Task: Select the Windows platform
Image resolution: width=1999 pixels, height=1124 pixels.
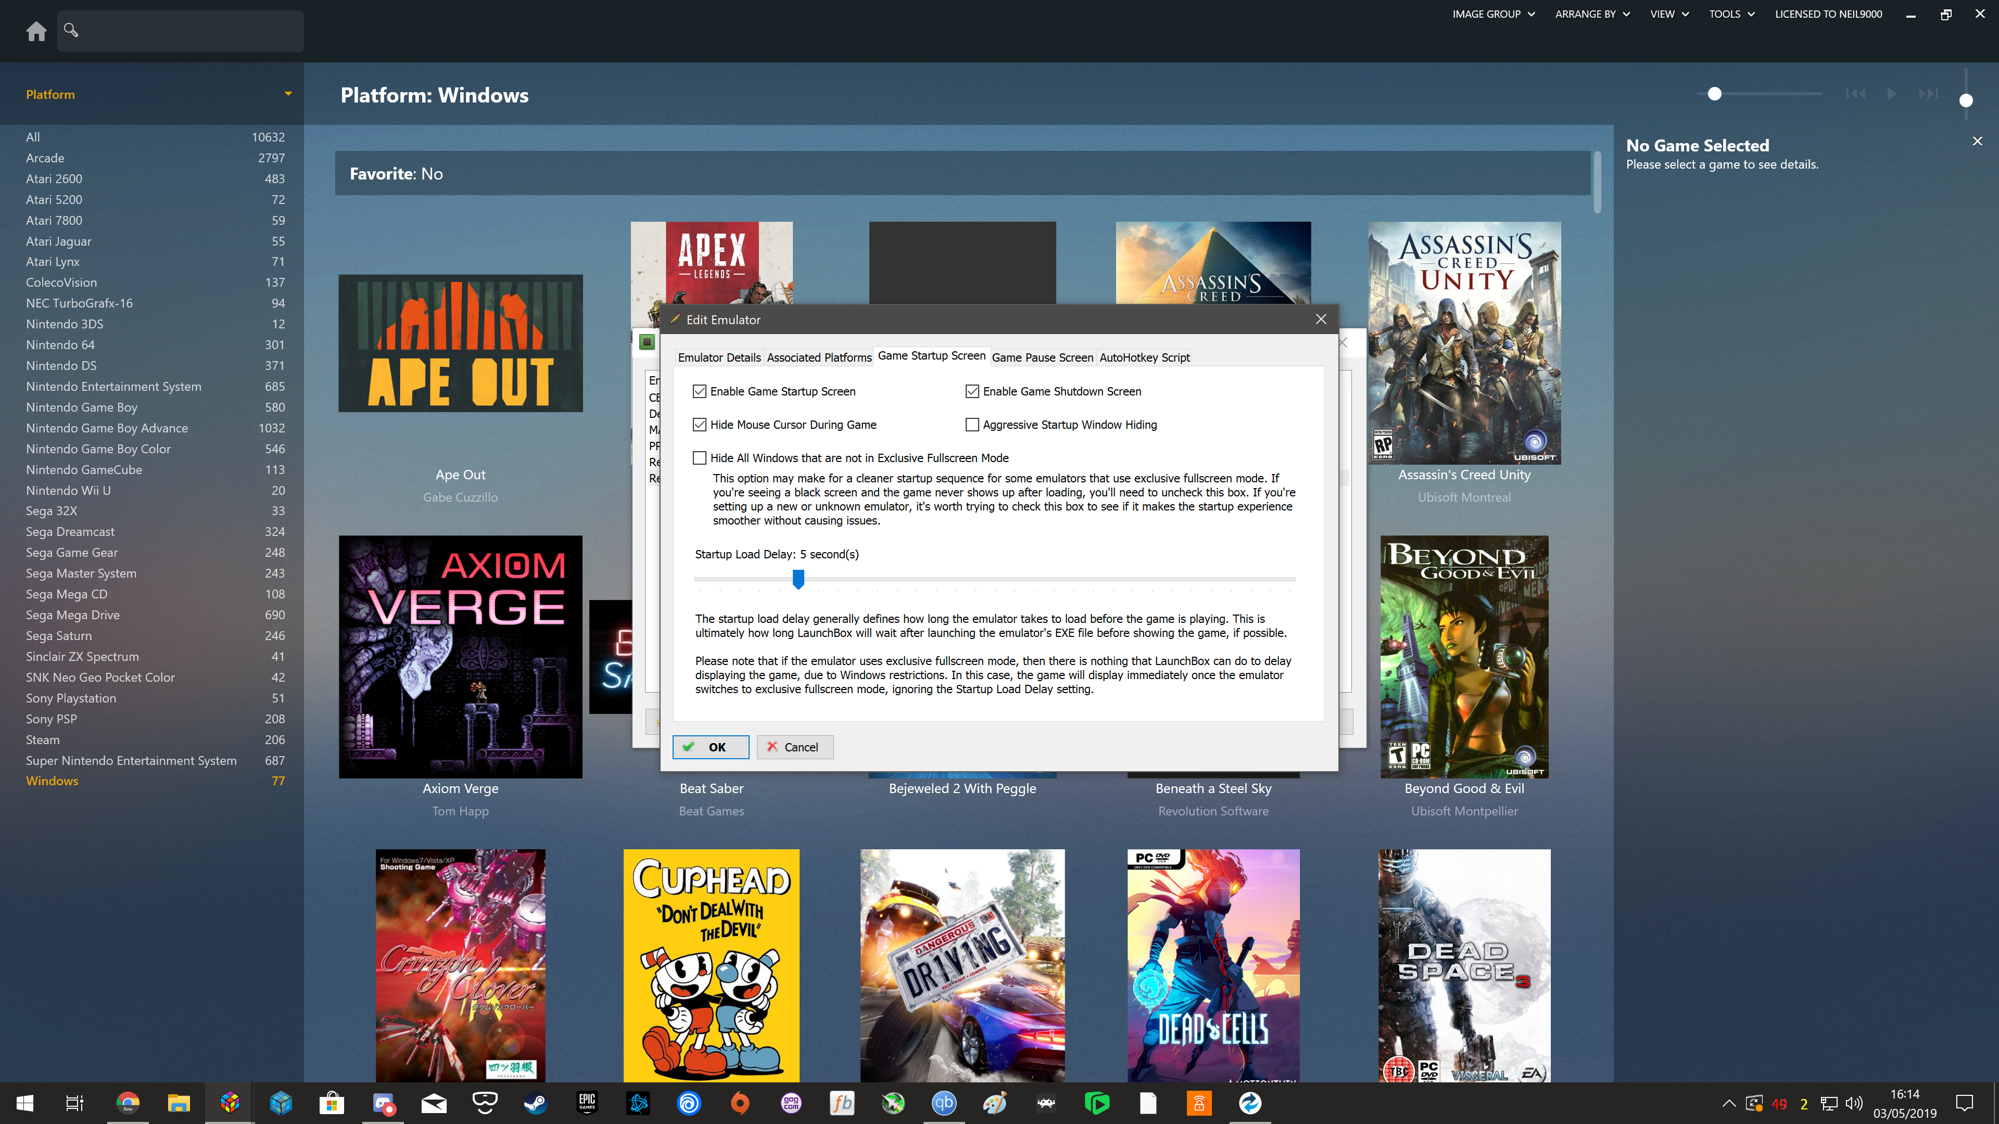Action: (155, 781)
